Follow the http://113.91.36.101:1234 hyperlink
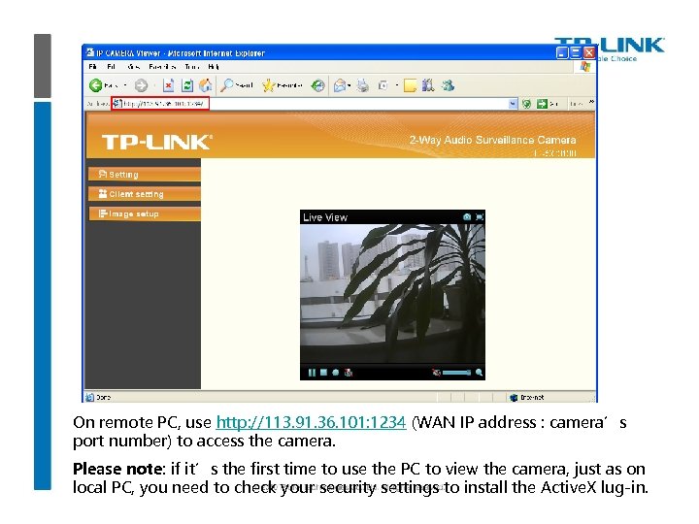Viewport: 699px width, 524px height. pyautogui.click(x=312, y=422)
